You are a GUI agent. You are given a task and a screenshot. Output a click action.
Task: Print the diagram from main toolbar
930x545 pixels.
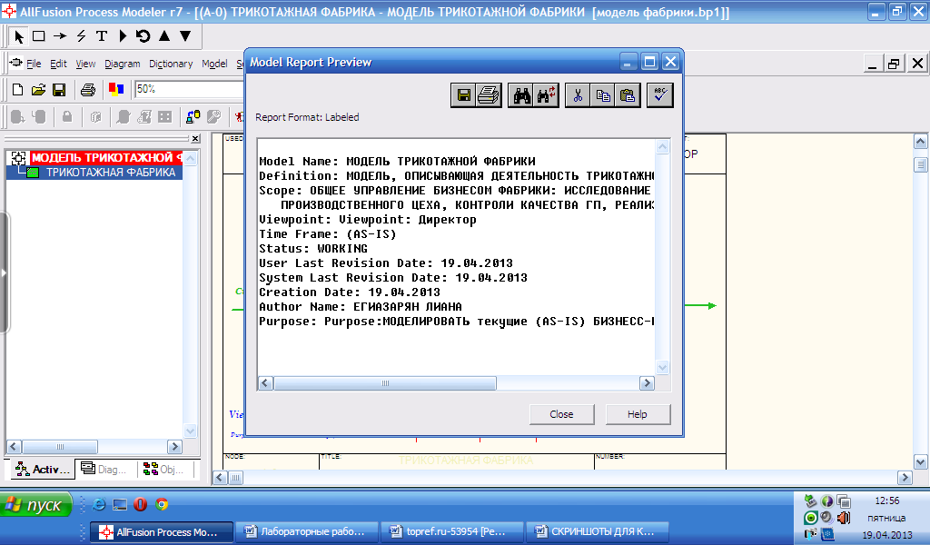coord(88,90)
